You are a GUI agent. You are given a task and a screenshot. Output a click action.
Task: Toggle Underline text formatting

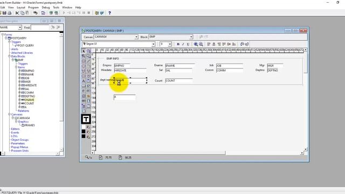(x=188, y=44)
